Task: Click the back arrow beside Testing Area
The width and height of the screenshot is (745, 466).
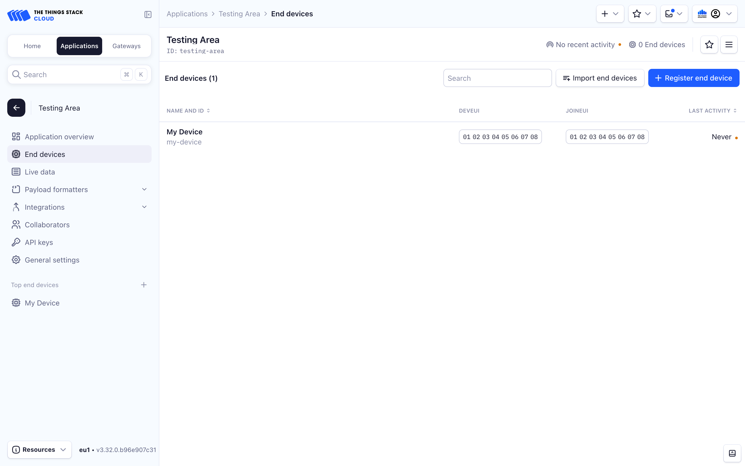Action: [16, 108]
